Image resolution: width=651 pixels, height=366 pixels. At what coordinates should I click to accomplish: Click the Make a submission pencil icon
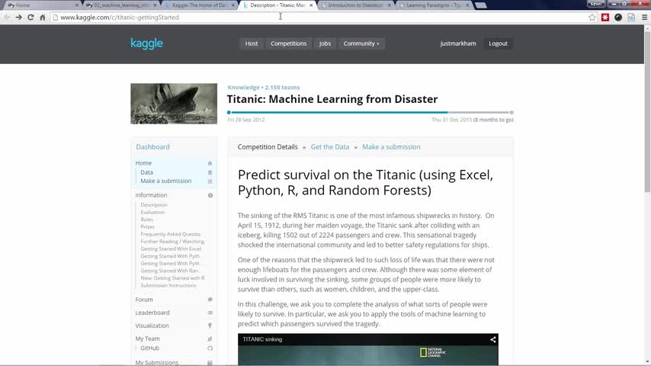coord(210,181)
